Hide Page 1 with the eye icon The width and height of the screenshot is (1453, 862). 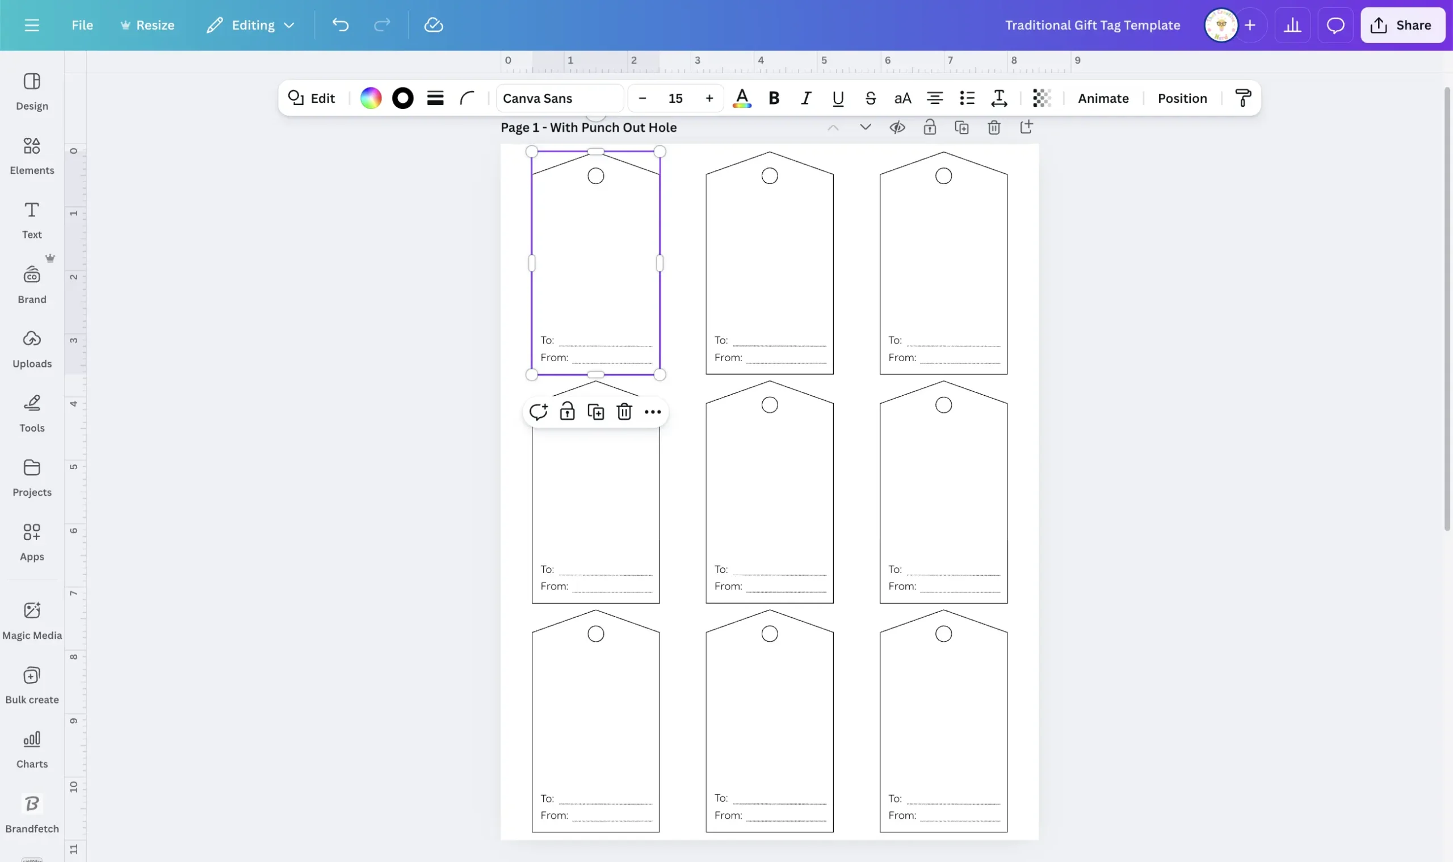[897, 127]
